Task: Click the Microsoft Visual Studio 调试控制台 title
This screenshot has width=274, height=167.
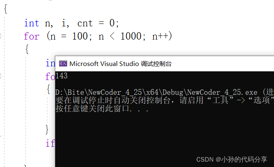Action: coord(120,64)
